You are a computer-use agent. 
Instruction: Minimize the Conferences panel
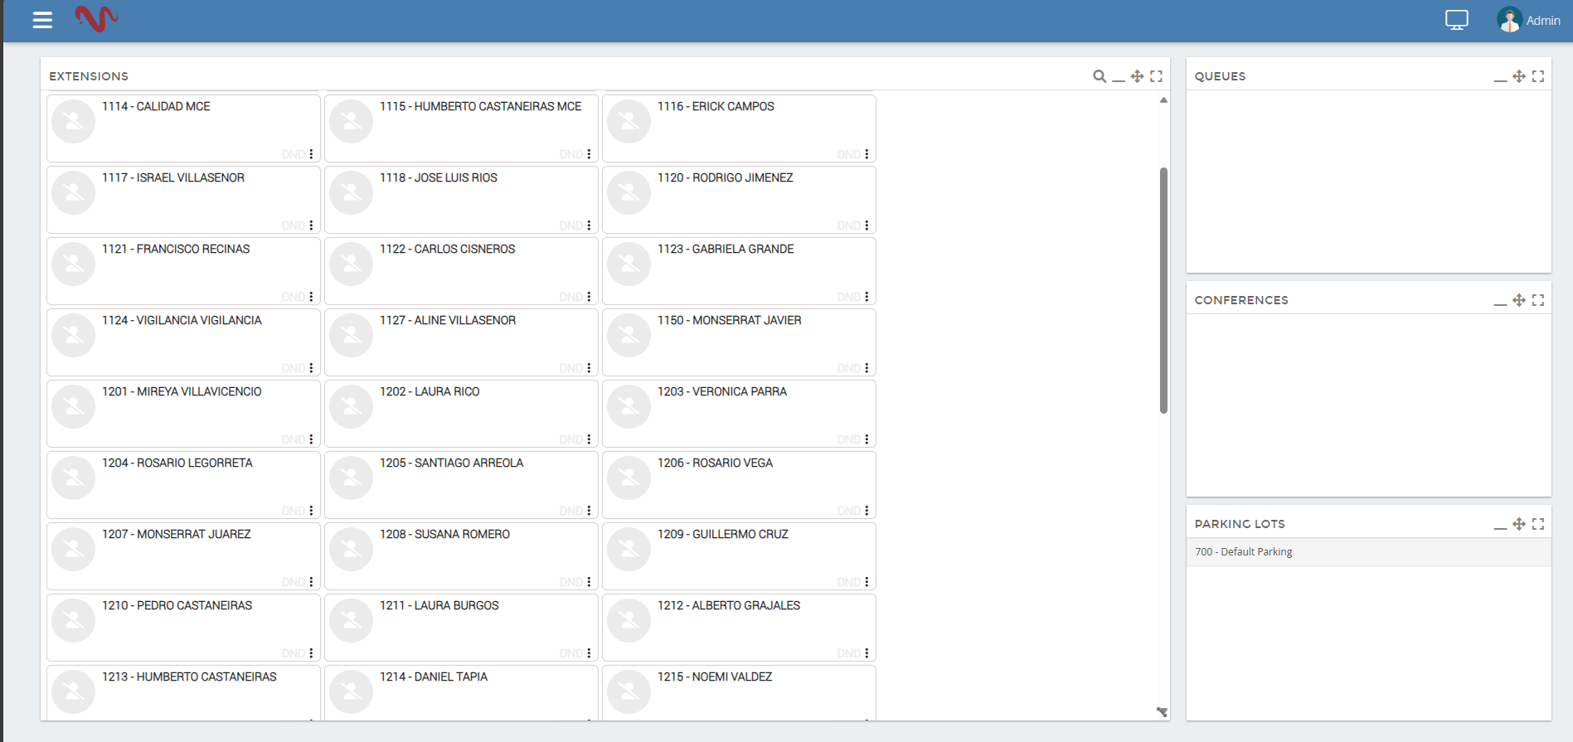1500,301
